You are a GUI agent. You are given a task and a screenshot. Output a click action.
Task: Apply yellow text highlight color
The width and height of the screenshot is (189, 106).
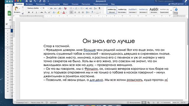click(x=58, y=12)
